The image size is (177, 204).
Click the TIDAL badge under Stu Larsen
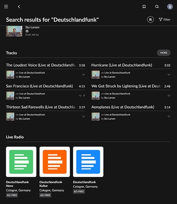pos(27,31)
